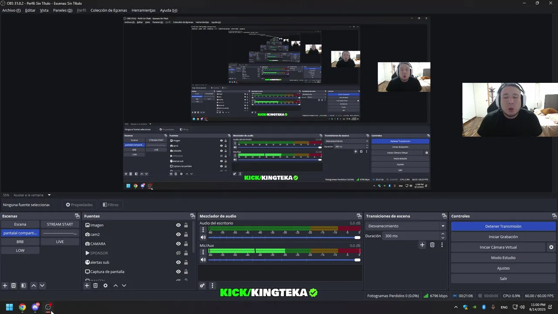Open the Herramientas menu
Viewport: 558px width, 314px height.
pyautogui.click(x=143, y=10)
